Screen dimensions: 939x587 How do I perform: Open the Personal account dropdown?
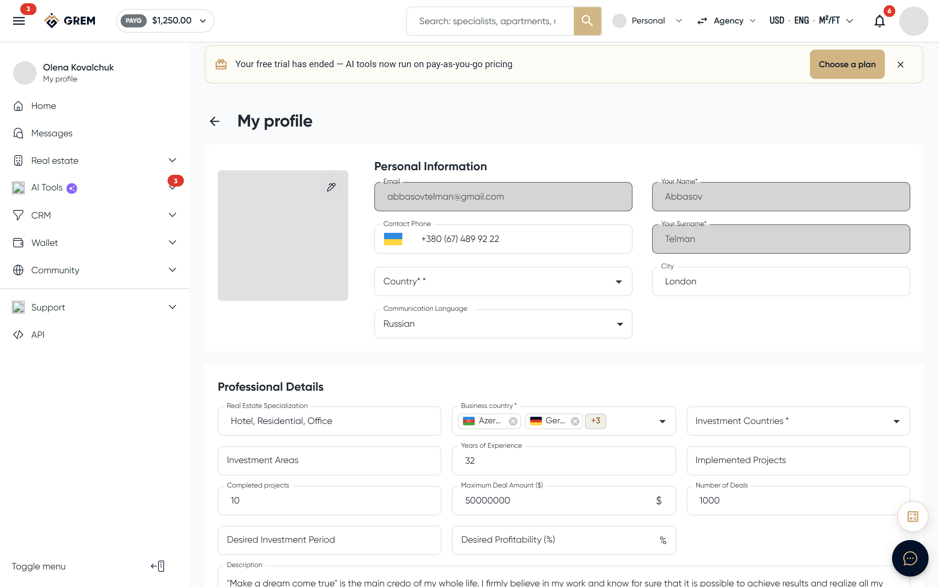pyautogui.click(x=647, y=21)
